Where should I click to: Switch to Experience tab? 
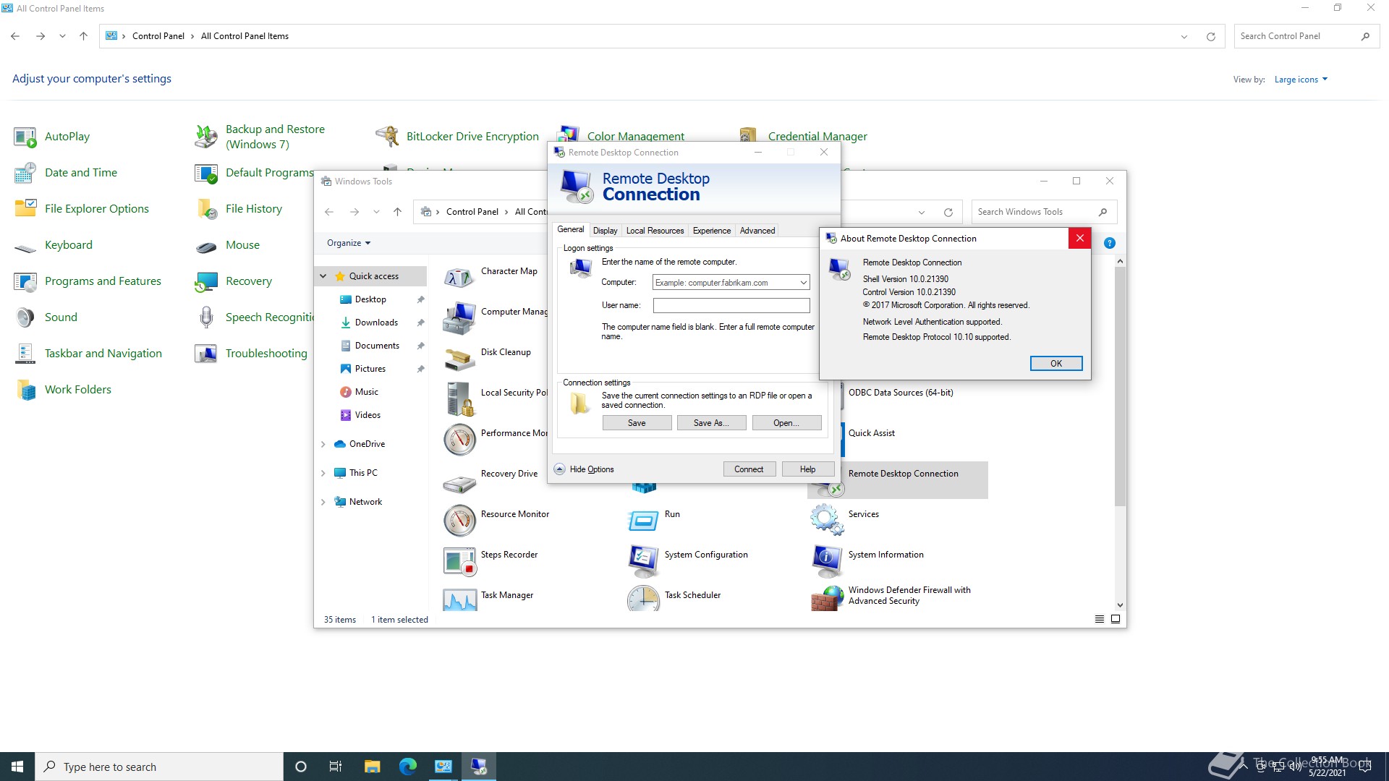[712, 231]
